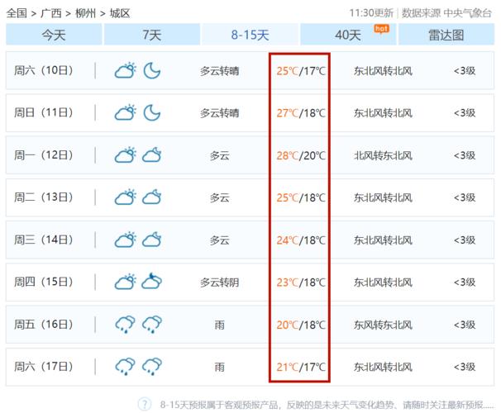Select the 周六（10日） date label

coord(44,70)
